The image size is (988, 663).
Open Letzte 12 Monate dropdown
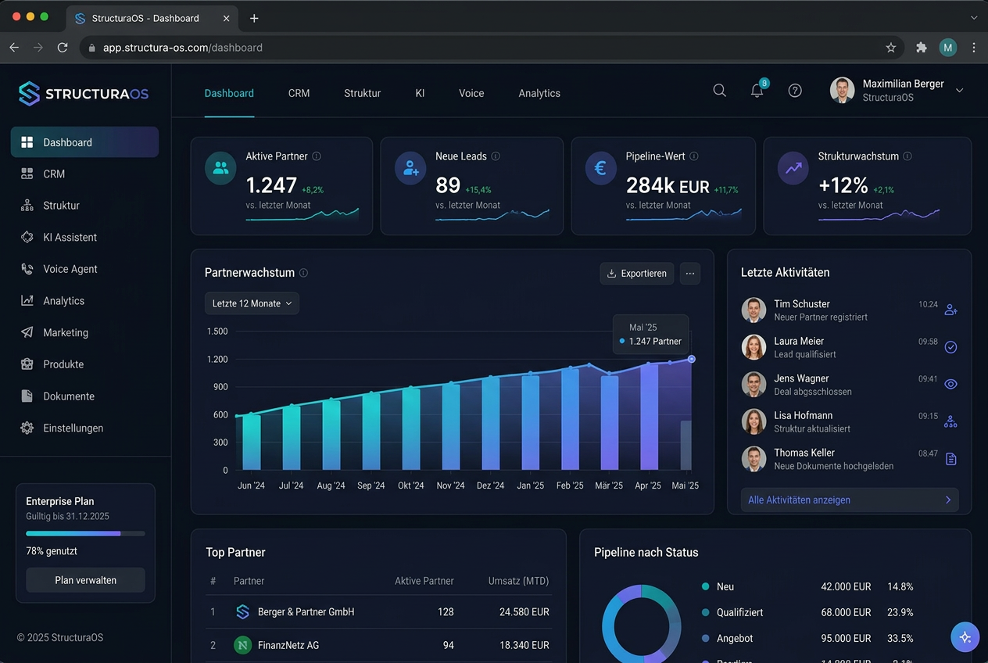tap(252, 303)
